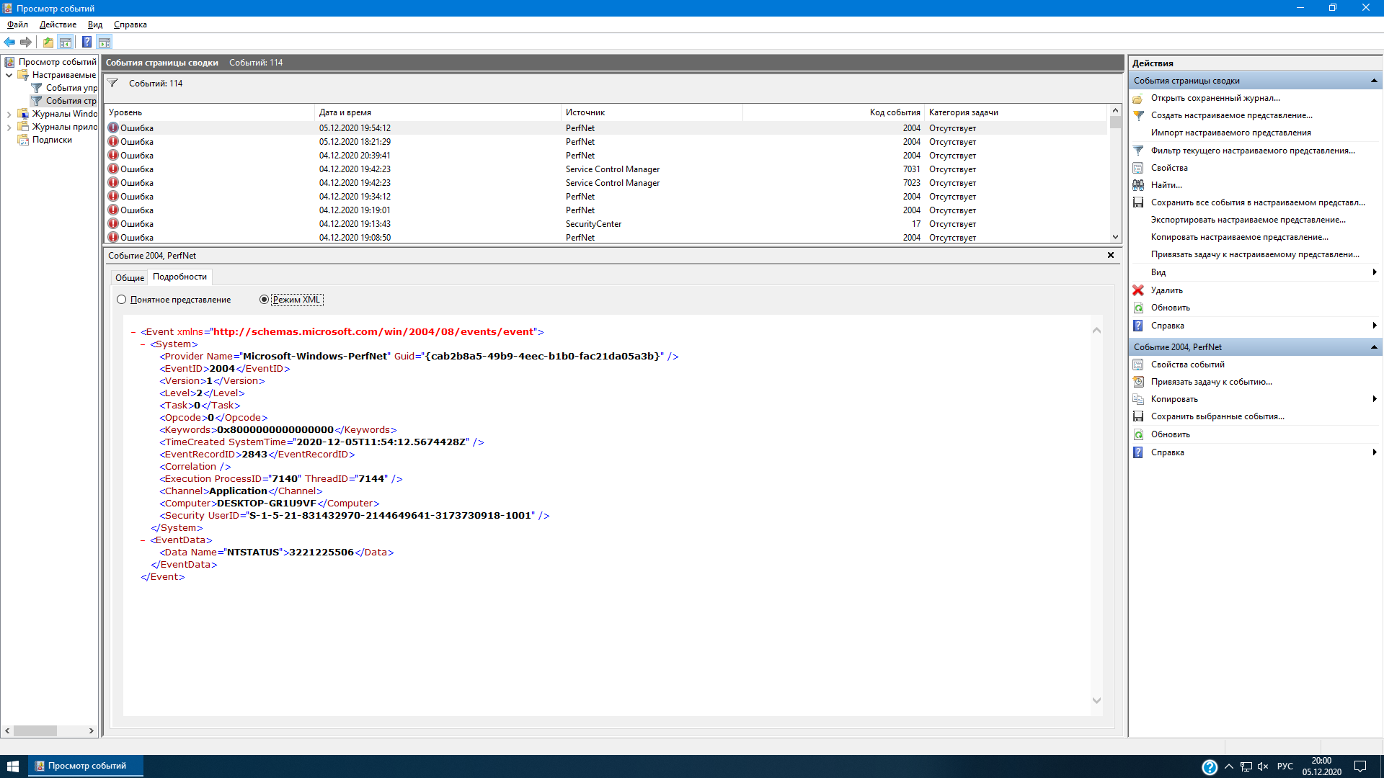Collapse the Событие 2004, PerfNet actions section

click(1374, 347)
